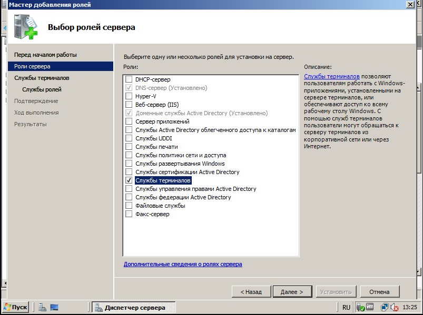
Task: Click the show desktop quick launch icon
Action: click(54, 306)
